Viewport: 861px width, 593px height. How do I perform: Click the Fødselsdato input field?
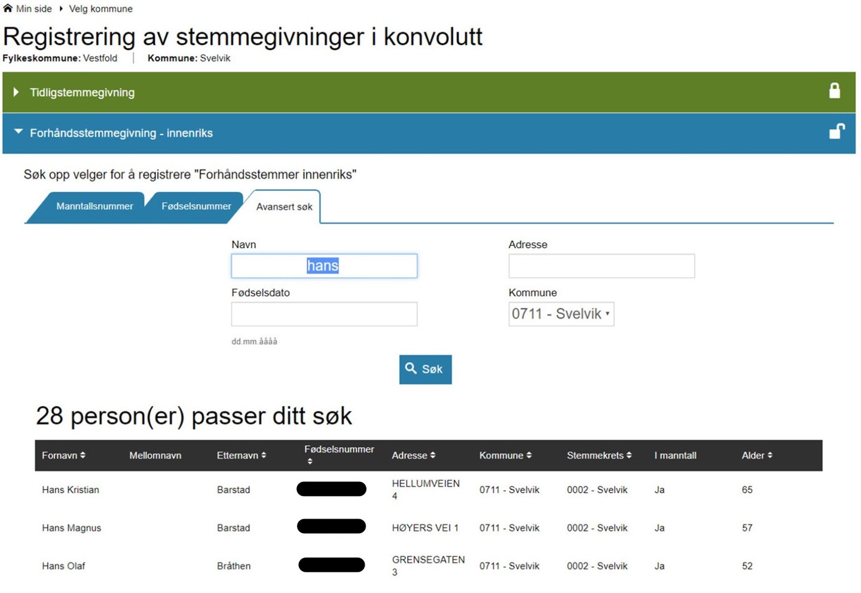point(324,314)
